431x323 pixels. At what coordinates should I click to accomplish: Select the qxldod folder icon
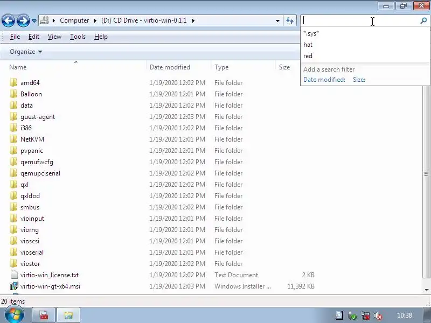tap(13, 195)
